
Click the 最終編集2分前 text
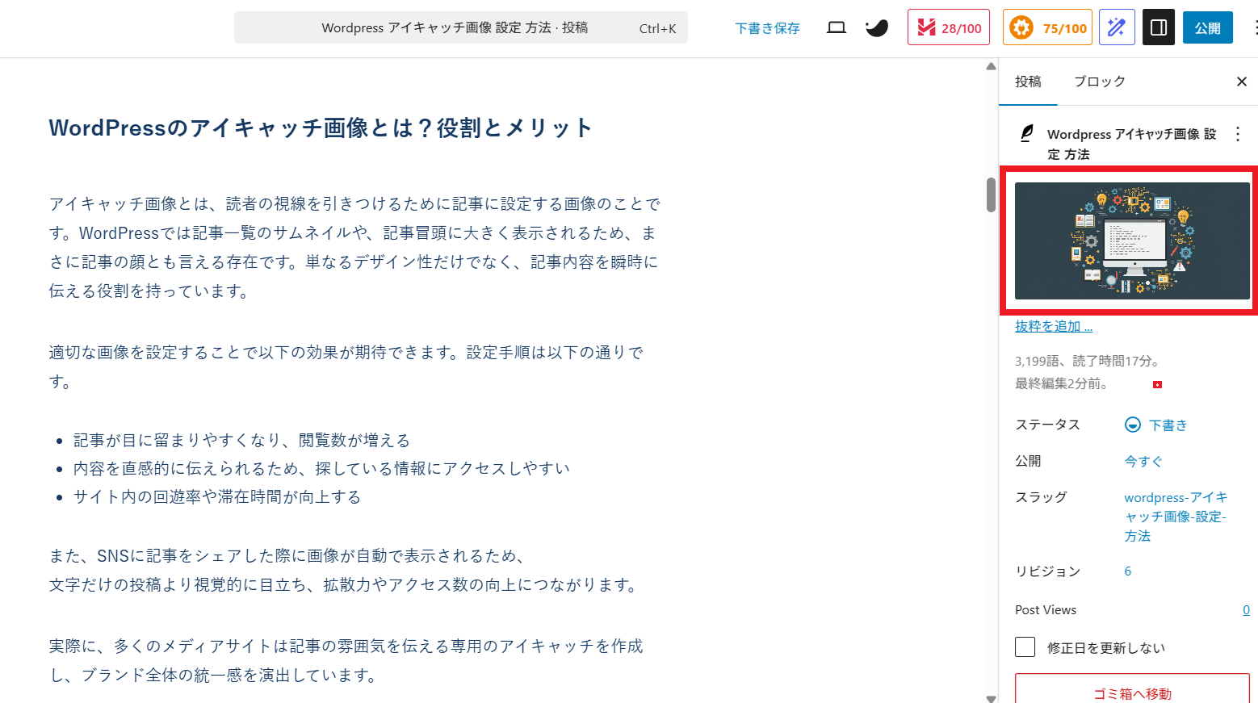(1061, 383)
